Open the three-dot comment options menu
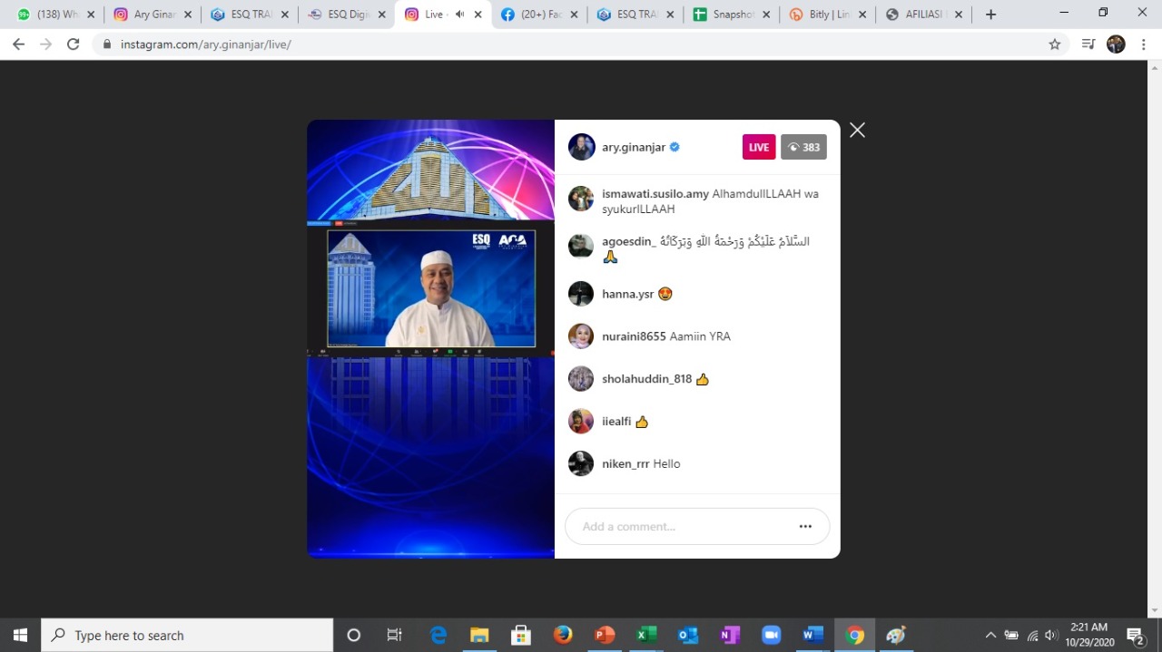The width and height of the screenshot is (1162, 652). (804, 526)
